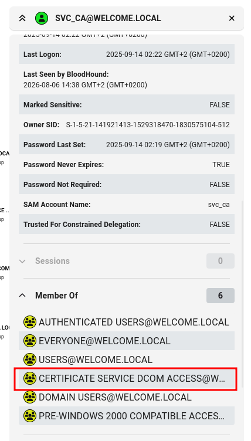The width and height of the screenshot is (251, 441).
Task: Click the Owner SID value
Action: tap(148, 124)
